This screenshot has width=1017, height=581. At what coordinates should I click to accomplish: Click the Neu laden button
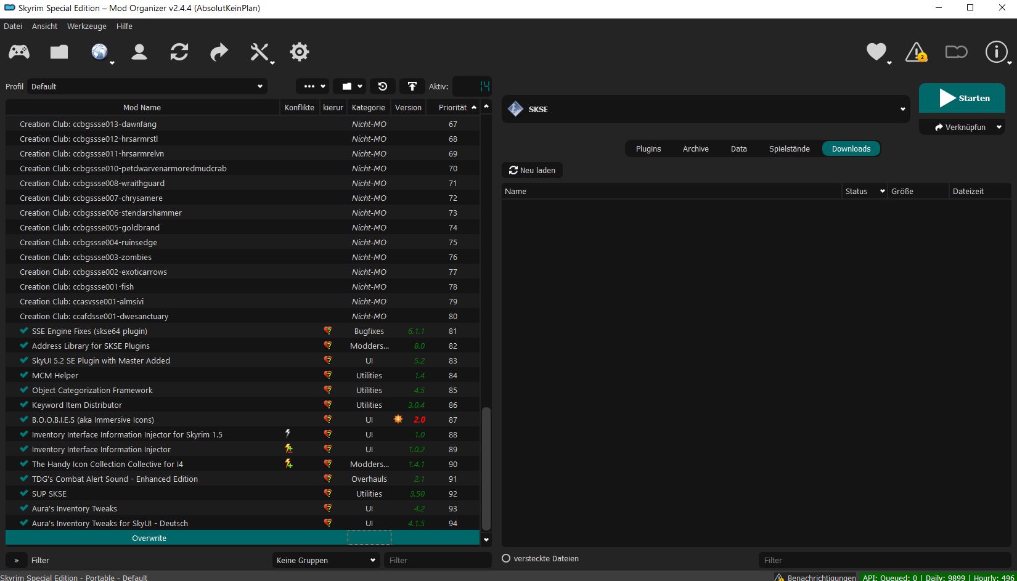point(532,170)
